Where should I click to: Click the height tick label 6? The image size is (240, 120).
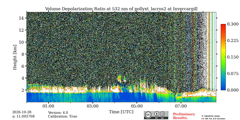(x=23, y=66)
